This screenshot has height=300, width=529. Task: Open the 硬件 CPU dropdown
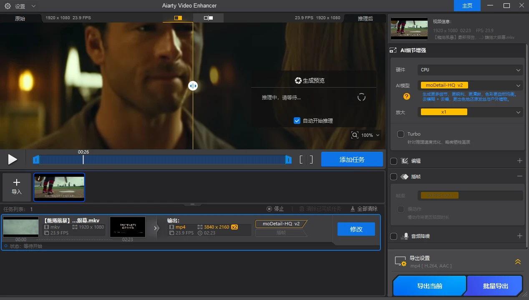pos(470,70)
